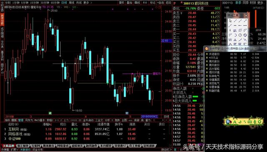
Task: Pick the price grid ruler drawing tool
Action: coord(235,30)
